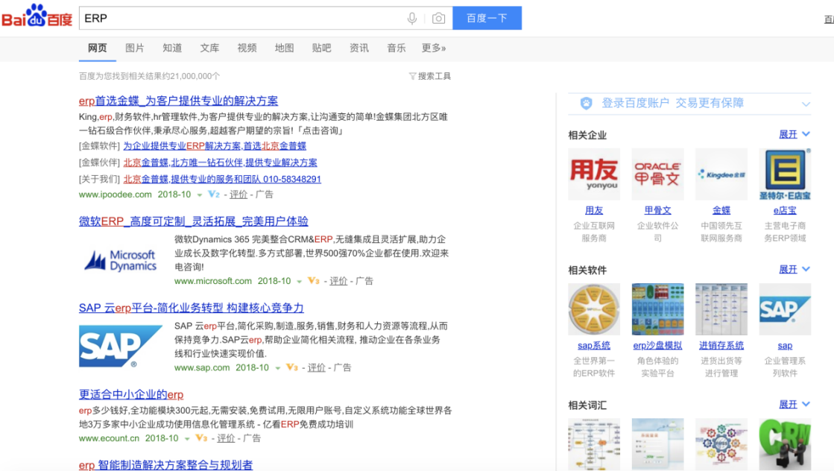Click the V2 credibility badge for ipoodee

[214, 195]
